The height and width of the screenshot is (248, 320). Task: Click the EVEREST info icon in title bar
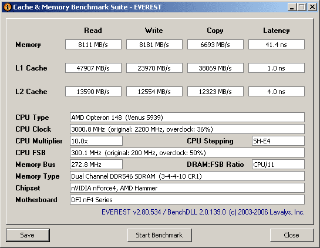tap(8, 7)
